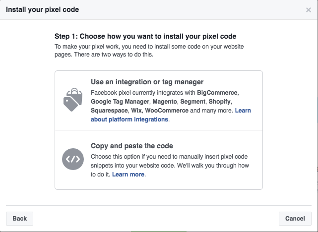Click the shopping bag and tag icon

point(73,100)
